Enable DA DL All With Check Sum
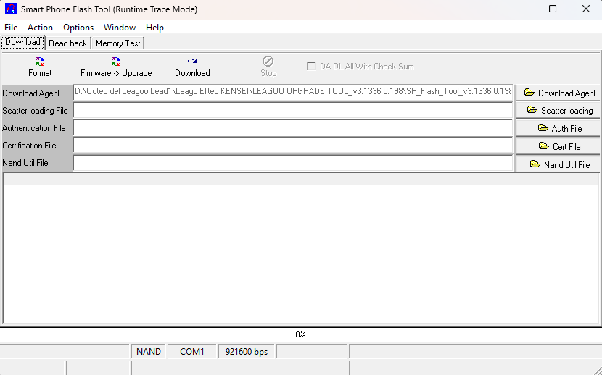The image size is (602, 375). (x=311, y=66)
